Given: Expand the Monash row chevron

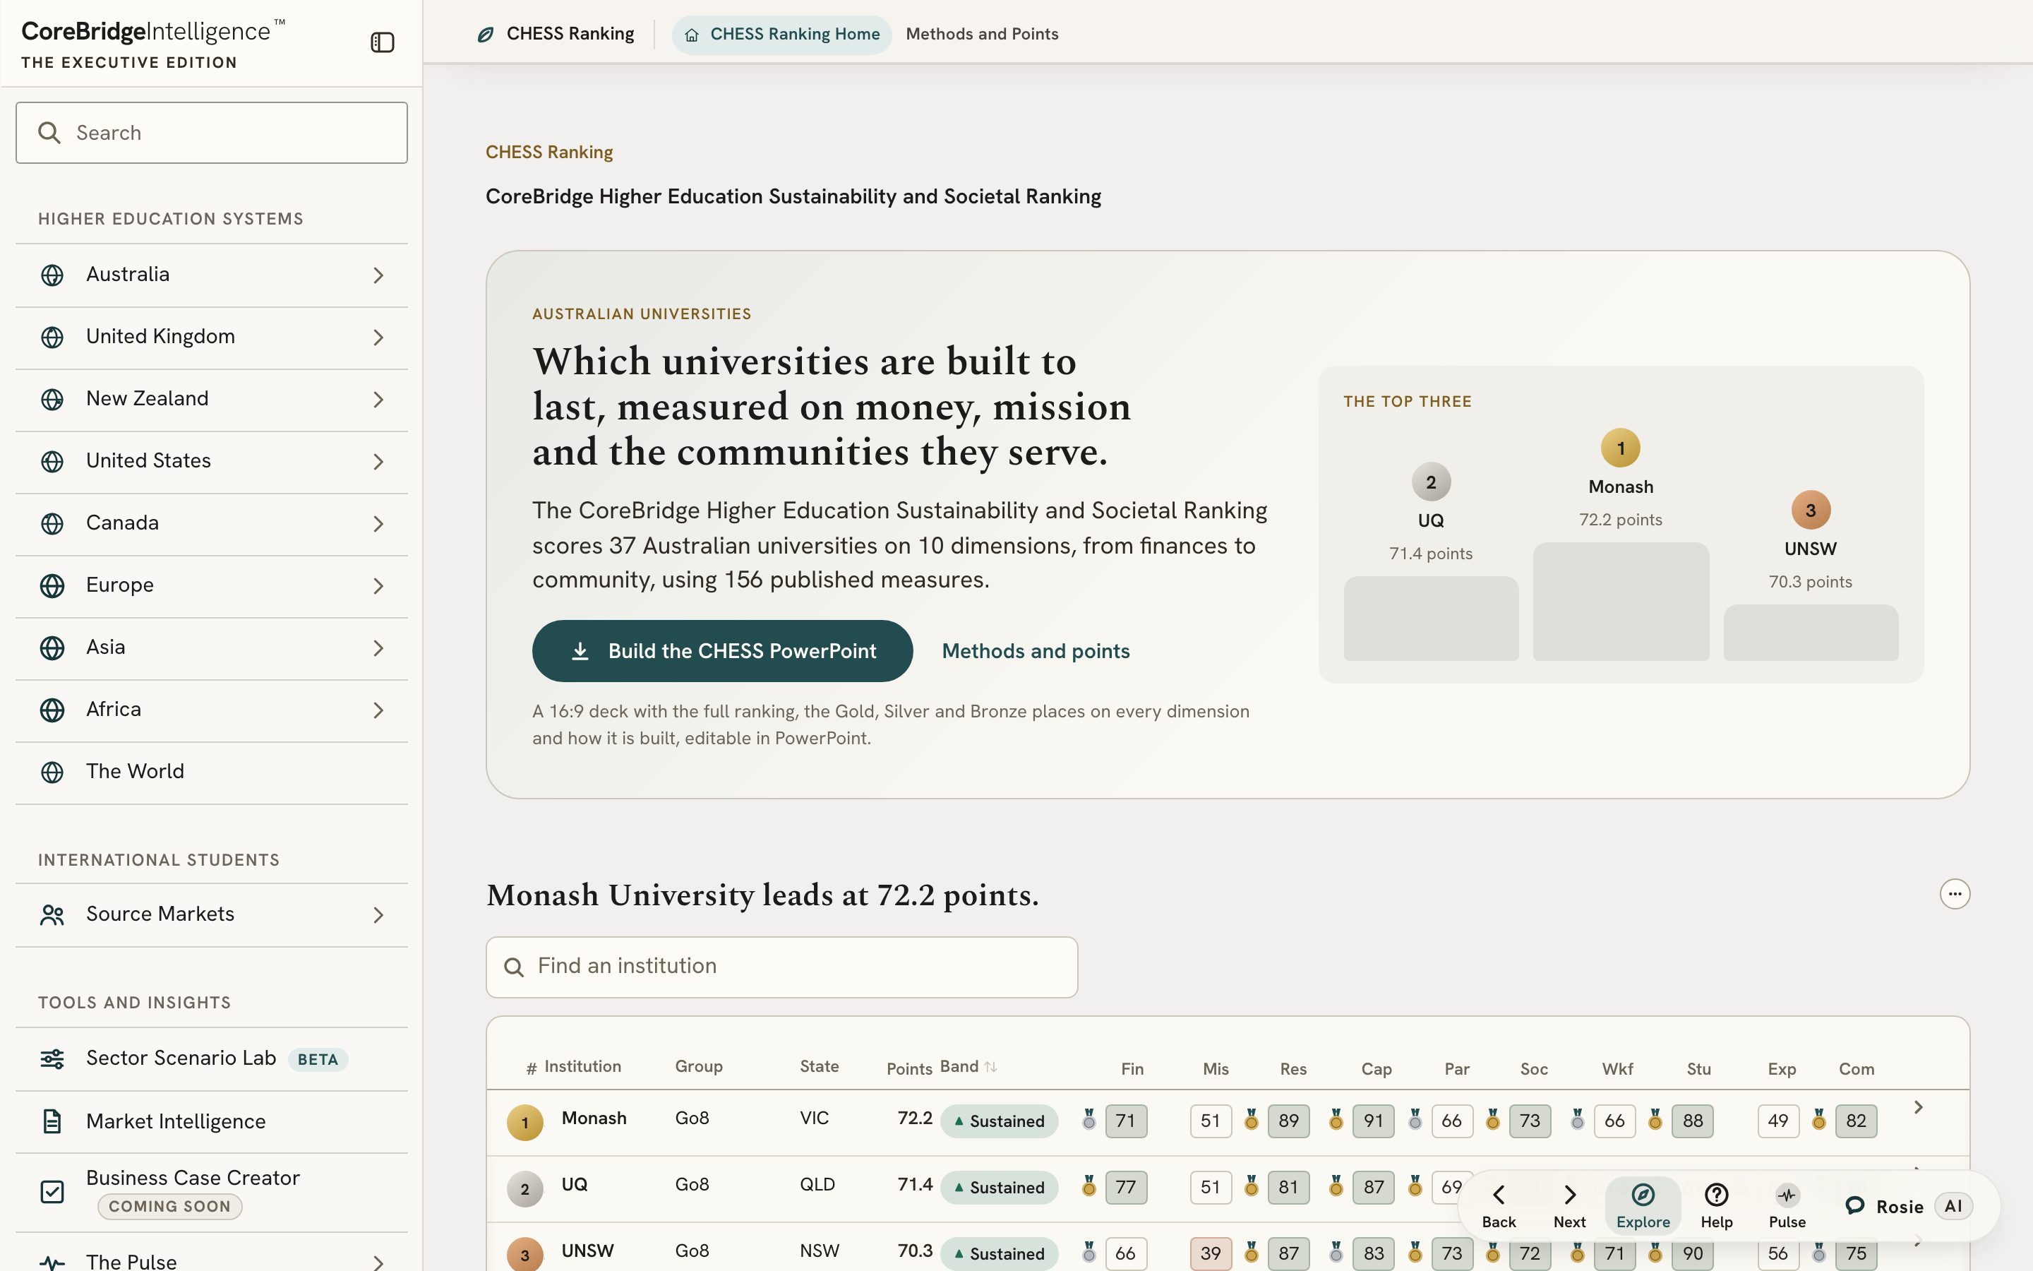Looking at the screenshot, I should click(x=1918, y=1107).
